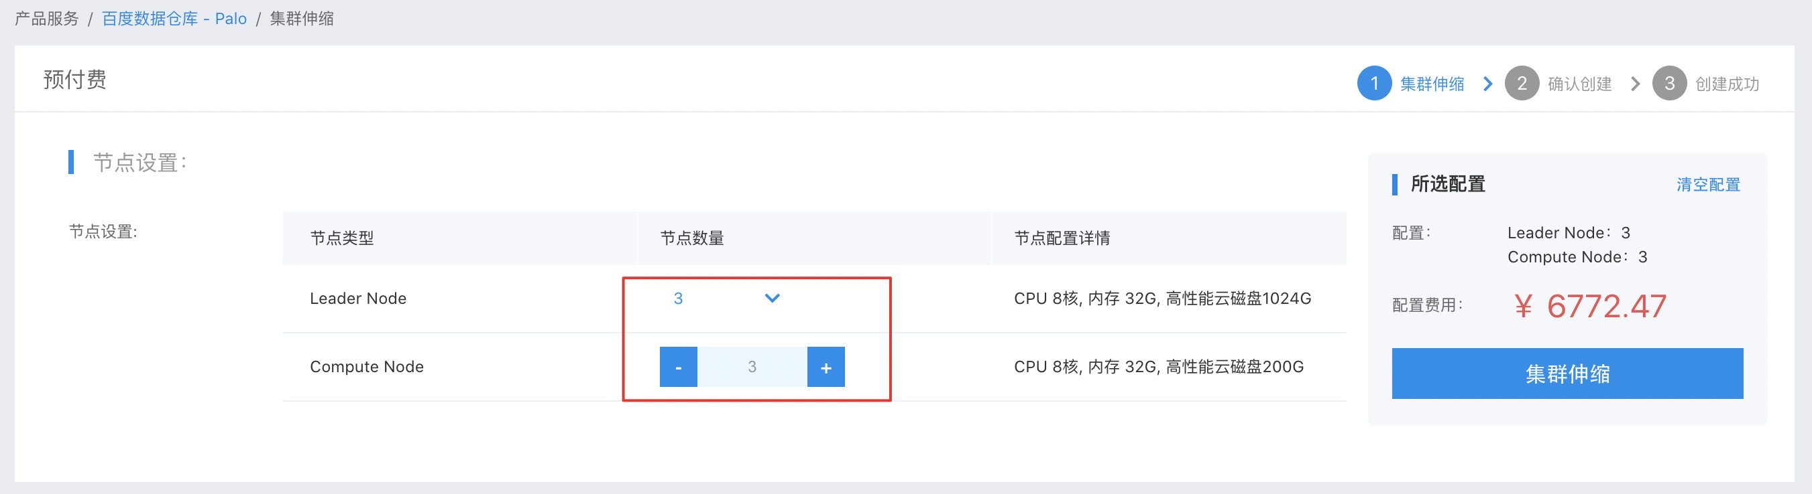Click the minus button for Compute Node
1812x494 pixels.
click(678, 367)
